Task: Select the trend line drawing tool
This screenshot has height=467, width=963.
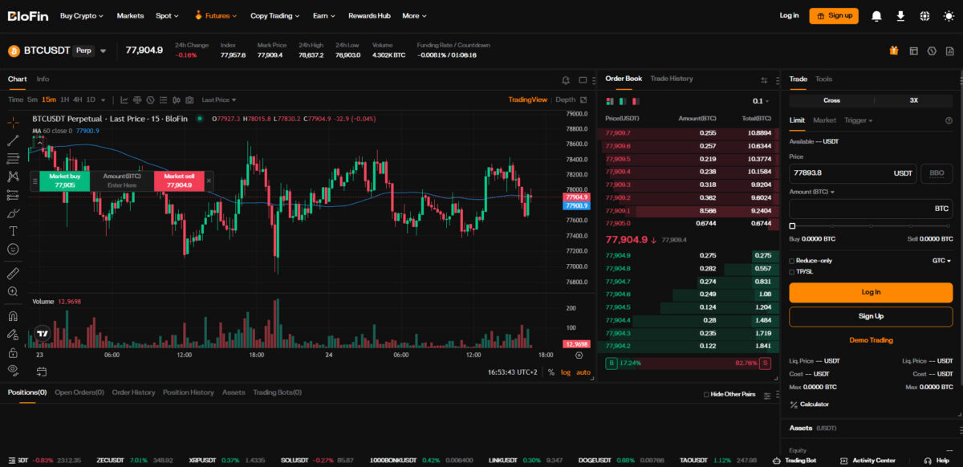Action: (x=13, y=140)
